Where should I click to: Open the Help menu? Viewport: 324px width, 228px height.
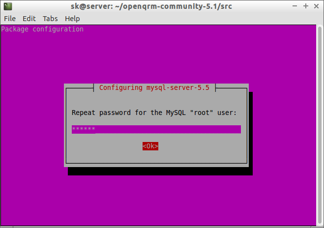[x=72, y=19]
